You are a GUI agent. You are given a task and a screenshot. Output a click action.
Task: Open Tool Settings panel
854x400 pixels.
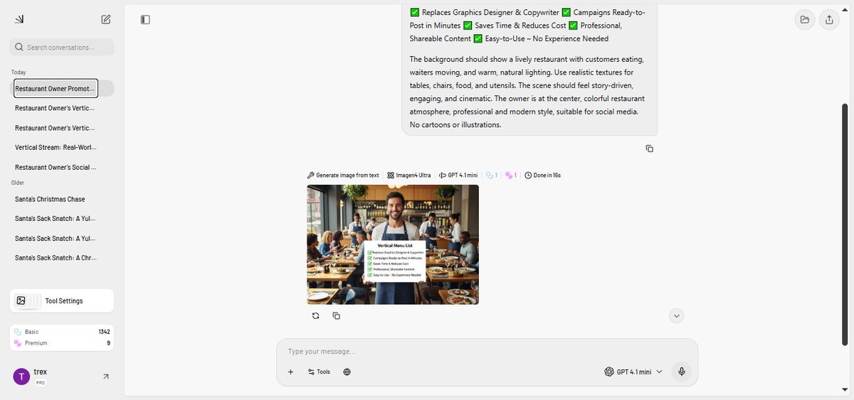(x=62, y=301)
